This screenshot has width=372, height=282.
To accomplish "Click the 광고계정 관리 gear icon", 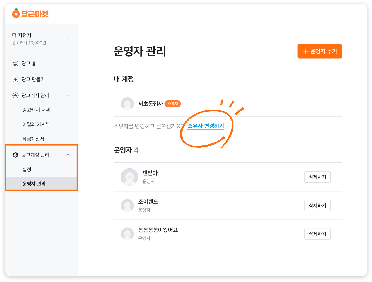I will coord(16,155).
